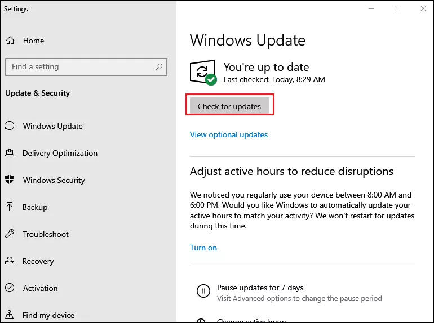Select Pause updates for 7 days
The height and width of the screenshot is (323, 434).
tap(260, 288)
